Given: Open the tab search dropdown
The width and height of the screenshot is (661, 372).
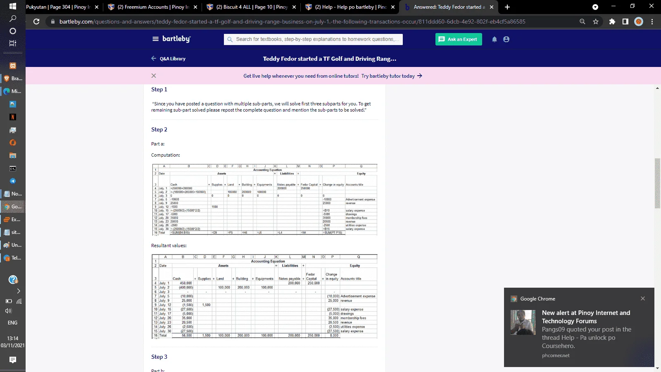Looking at the screenshot, I should click(595, 7).
